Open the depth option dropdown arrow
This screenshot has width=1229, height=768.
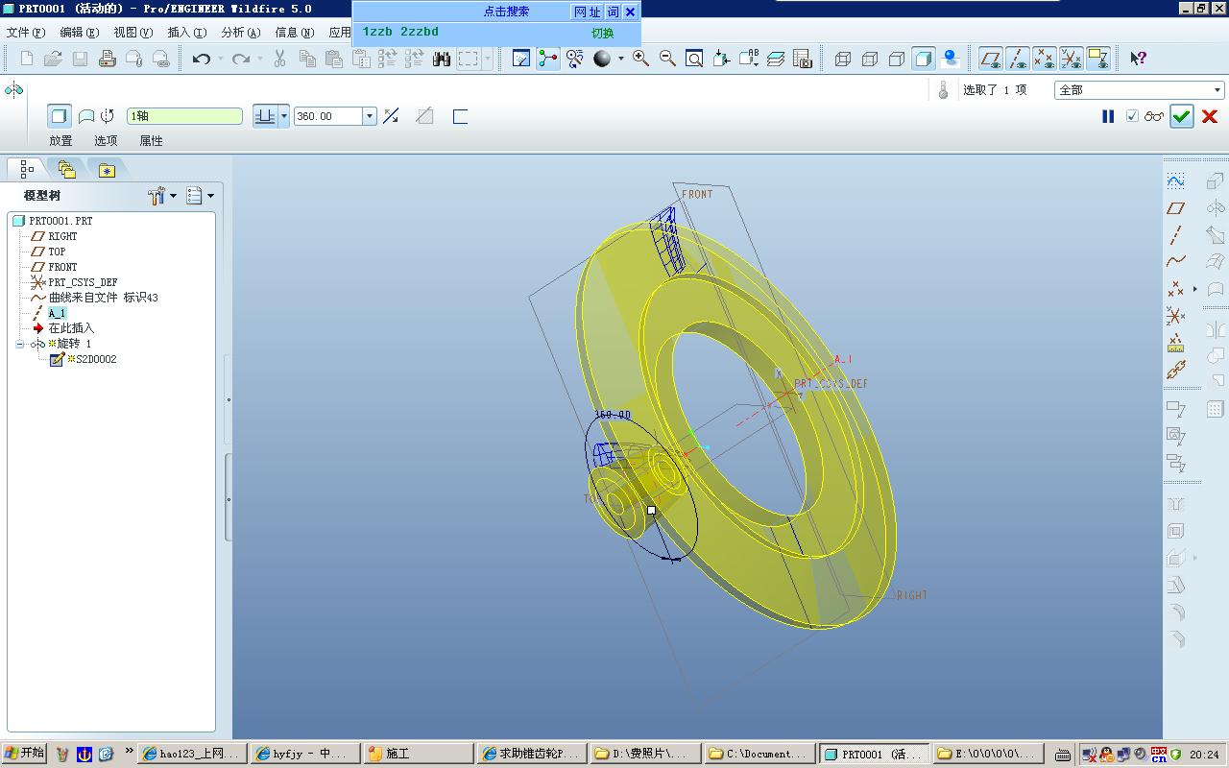coord(284,116)
